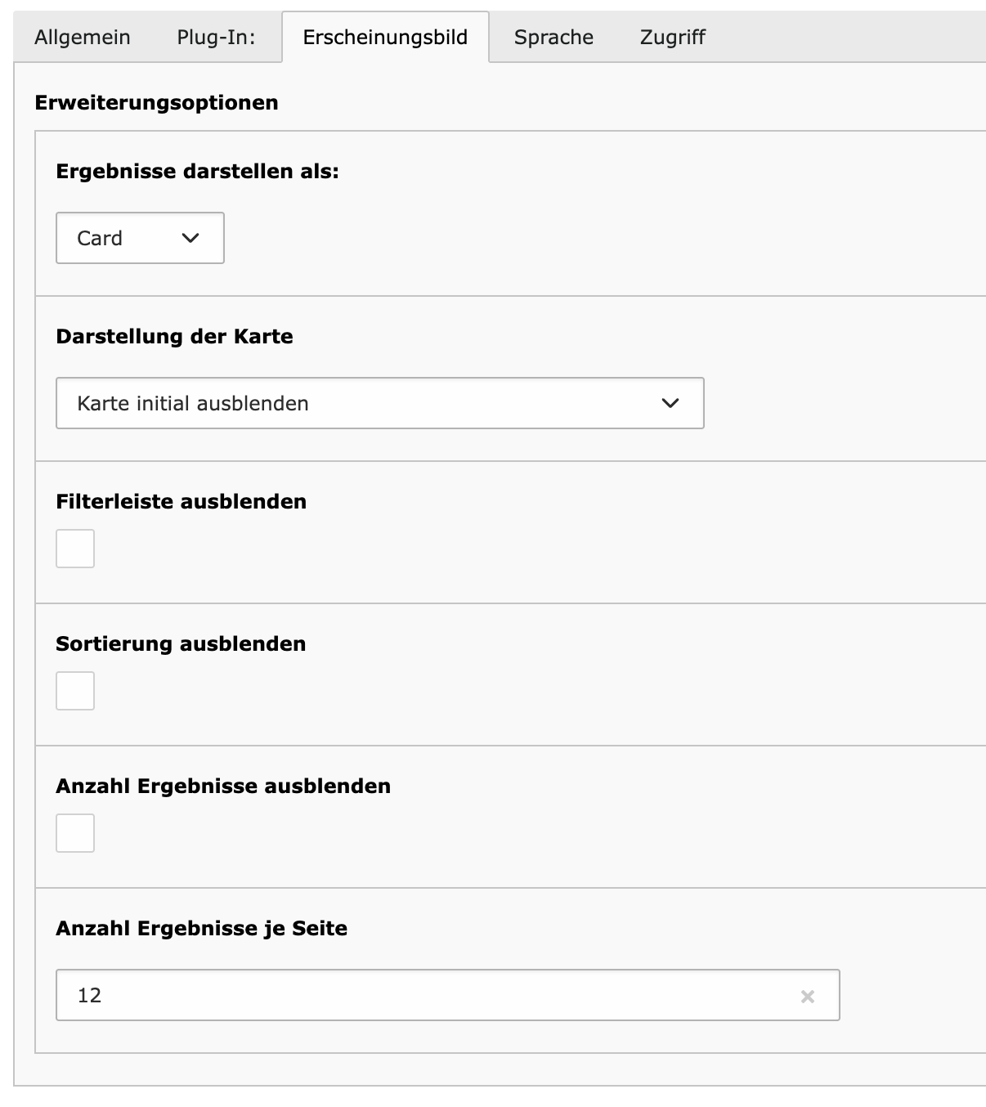The image size is (986, 1107).
Task: Switch to the Allgemein tab
Action: [x=83, y=37]
